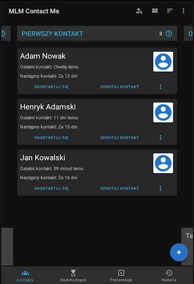Screen dimensions: 194x284
Task: Tap the help icon beside PIERWSZY KONTAKT
Action: (168, 33)
